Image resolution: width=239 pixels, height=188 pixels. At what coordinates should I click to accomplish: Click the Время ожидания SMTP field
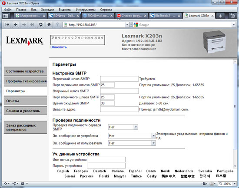(107, 103)
